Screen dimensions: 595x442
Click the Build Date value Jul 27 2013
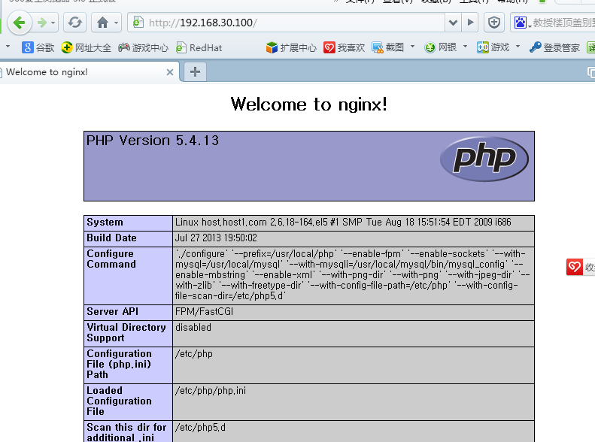[x=216, y=238]
